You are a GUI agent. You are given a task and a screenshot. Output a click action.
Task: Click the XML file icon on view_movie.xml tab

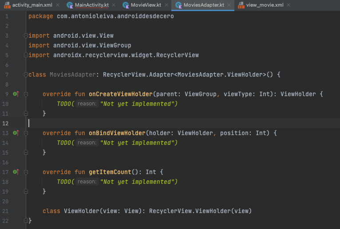(241, 5)
